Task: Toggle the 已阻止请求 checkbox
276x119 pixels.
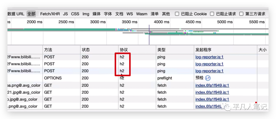Action: [x=212, y=14]
